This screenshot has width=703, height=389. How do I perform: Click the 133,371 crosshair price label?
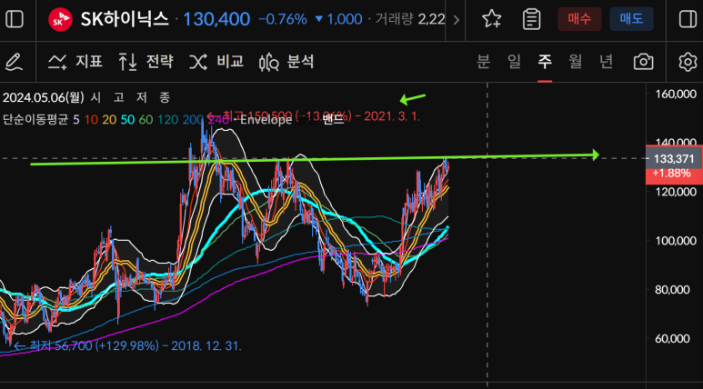coord(674,159)
